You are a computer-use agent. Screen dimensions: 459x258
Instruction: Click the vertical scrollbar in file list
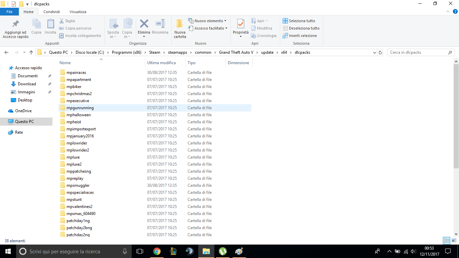pos(456,116)
